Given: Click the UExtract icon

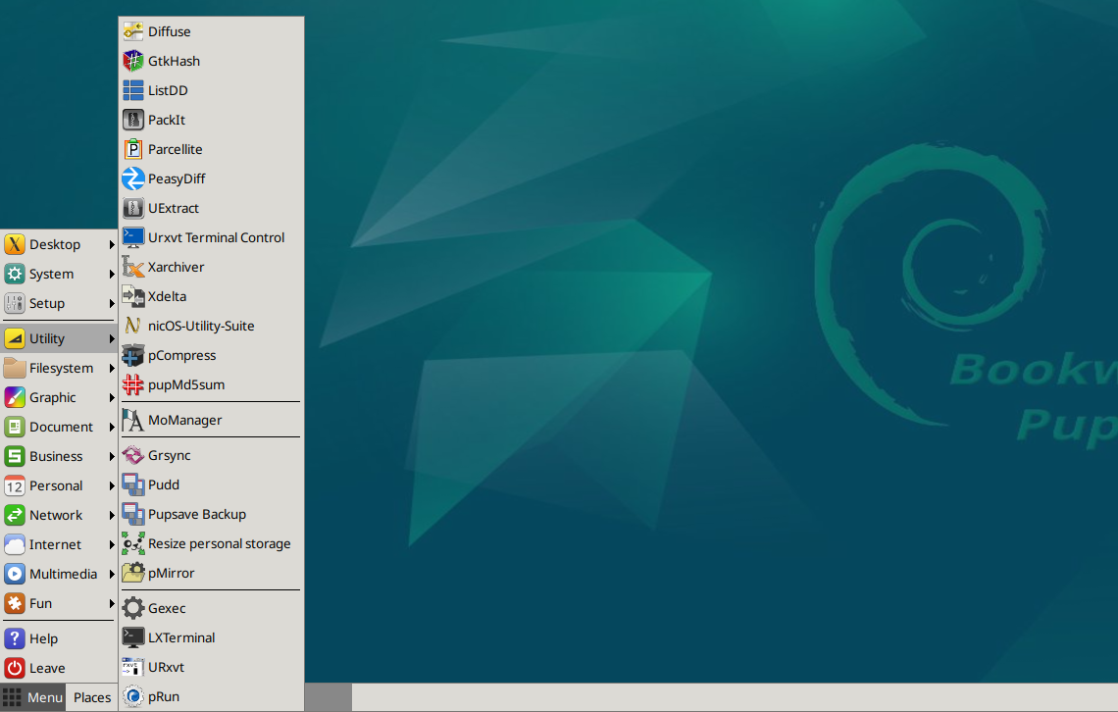Looking at the screenshot, I should point(133,208).
